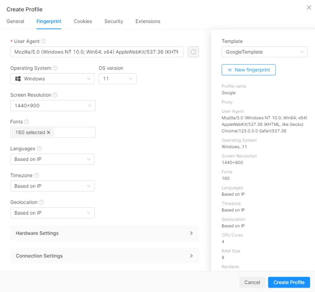
Task: Expand the Connection Settings section
Action: point(105,256)
